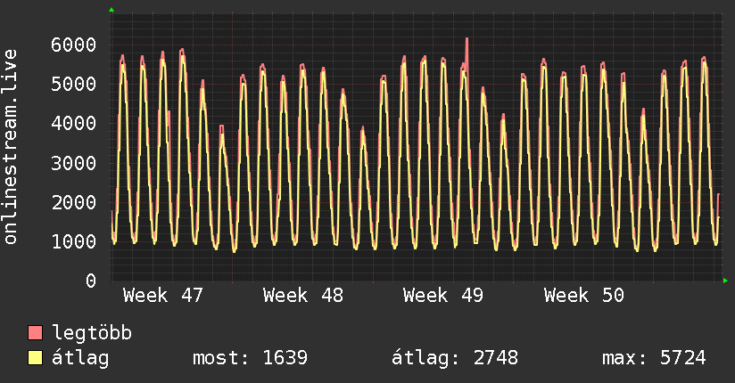Click the 'átlag: 2748' average statistic
Image resolution: width=735 pixels, height=383 pixels.
point(455,359)
